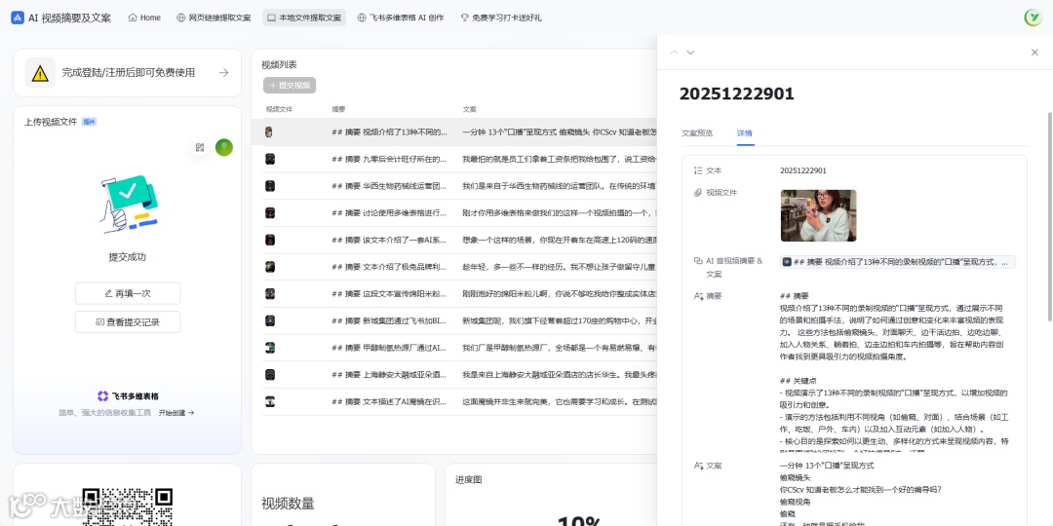Open thumbnail of 华西生物药械线运营团 row
The image size is (1053, 526).
click(269, 186)
